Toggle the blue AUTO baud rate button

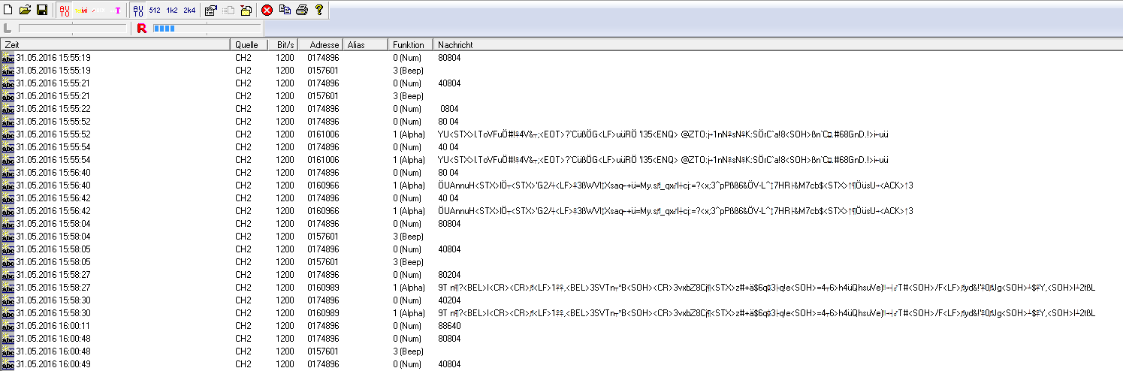pos(137,10)
